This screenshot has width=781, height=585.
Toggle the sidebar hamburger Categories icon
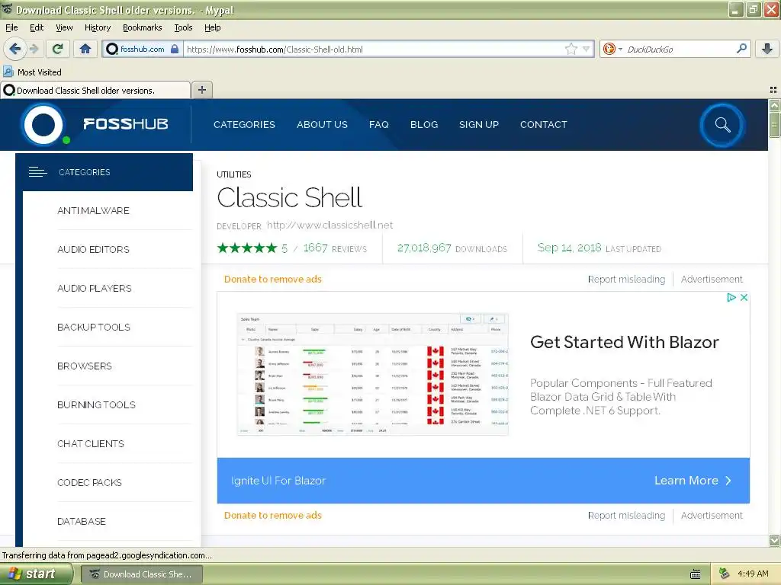(x=38, y=171)
